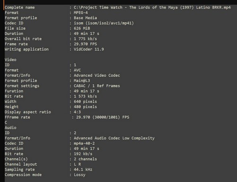Click the Compression mode Lossy value
The image size is (237, 182).
[x=79, y=175]
